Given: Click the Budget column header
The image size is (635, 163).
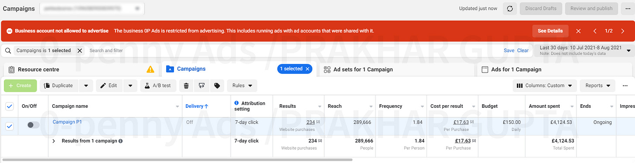Looking at the screenshot, I should click(489, 106).
